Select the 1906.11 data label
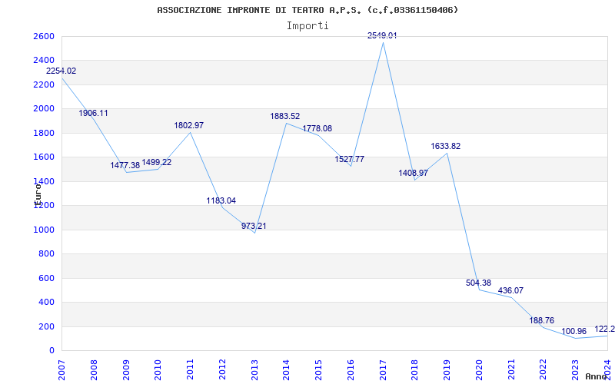This screenshot has height=384, width=615. [93, 113]
